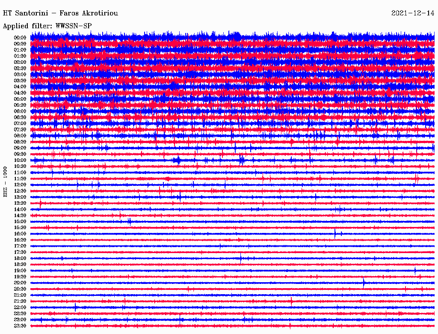Click the '09:00' time label
This screenshot has height=334, width=438.
click(x=20, y=148)
